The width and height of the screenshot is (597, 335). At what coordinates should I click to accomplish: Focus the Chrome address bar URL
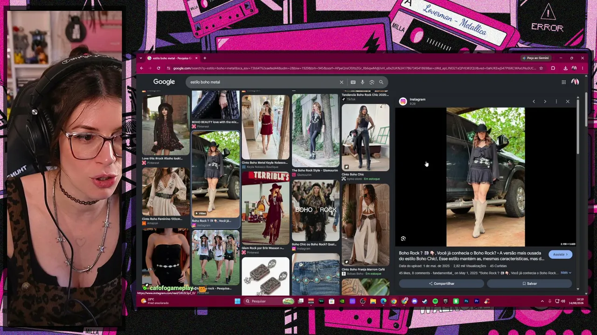click(x=354, y=68)
